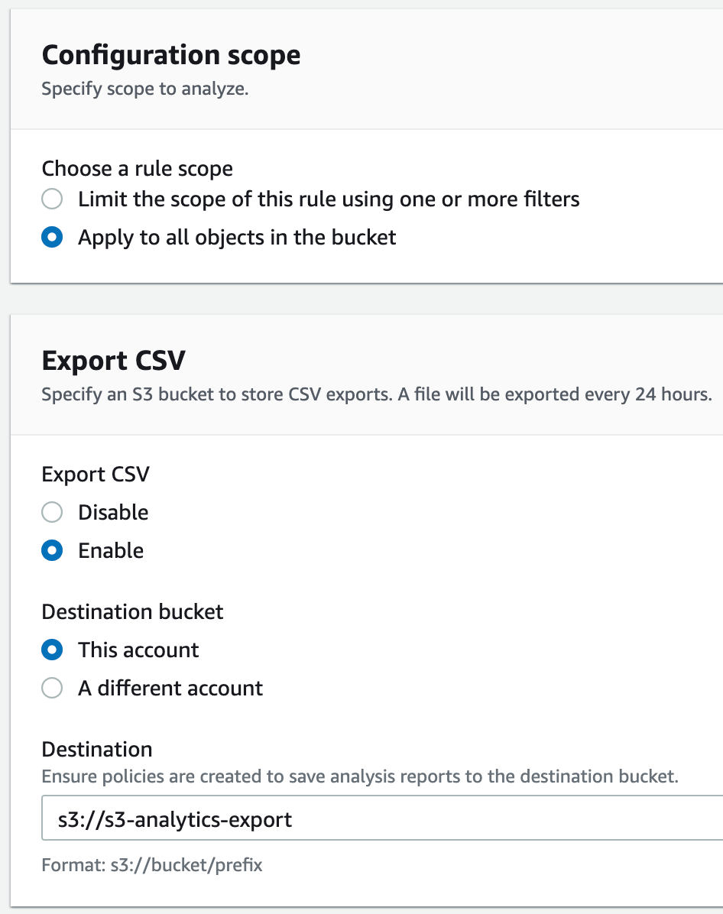This screenshot has width=723, height=914.
Task: Click the 'Choose a rule scope' label
Action: [x=138, y=168]
